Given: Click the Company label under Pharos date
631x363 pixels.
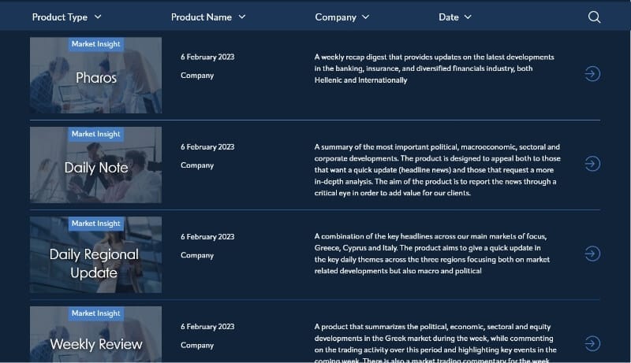Looking at the screenshot, I should [x=197, y=76].
